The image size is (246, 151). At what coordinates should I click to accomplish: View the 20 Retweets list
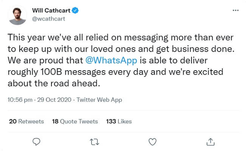[26, 121]
